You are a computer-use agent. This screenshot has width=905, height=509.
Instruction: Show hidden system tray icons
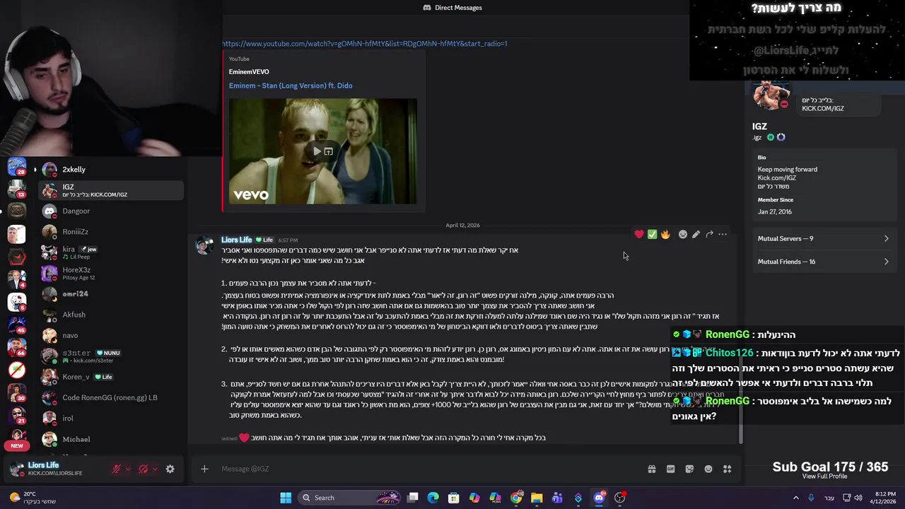[x=796, y=498]
